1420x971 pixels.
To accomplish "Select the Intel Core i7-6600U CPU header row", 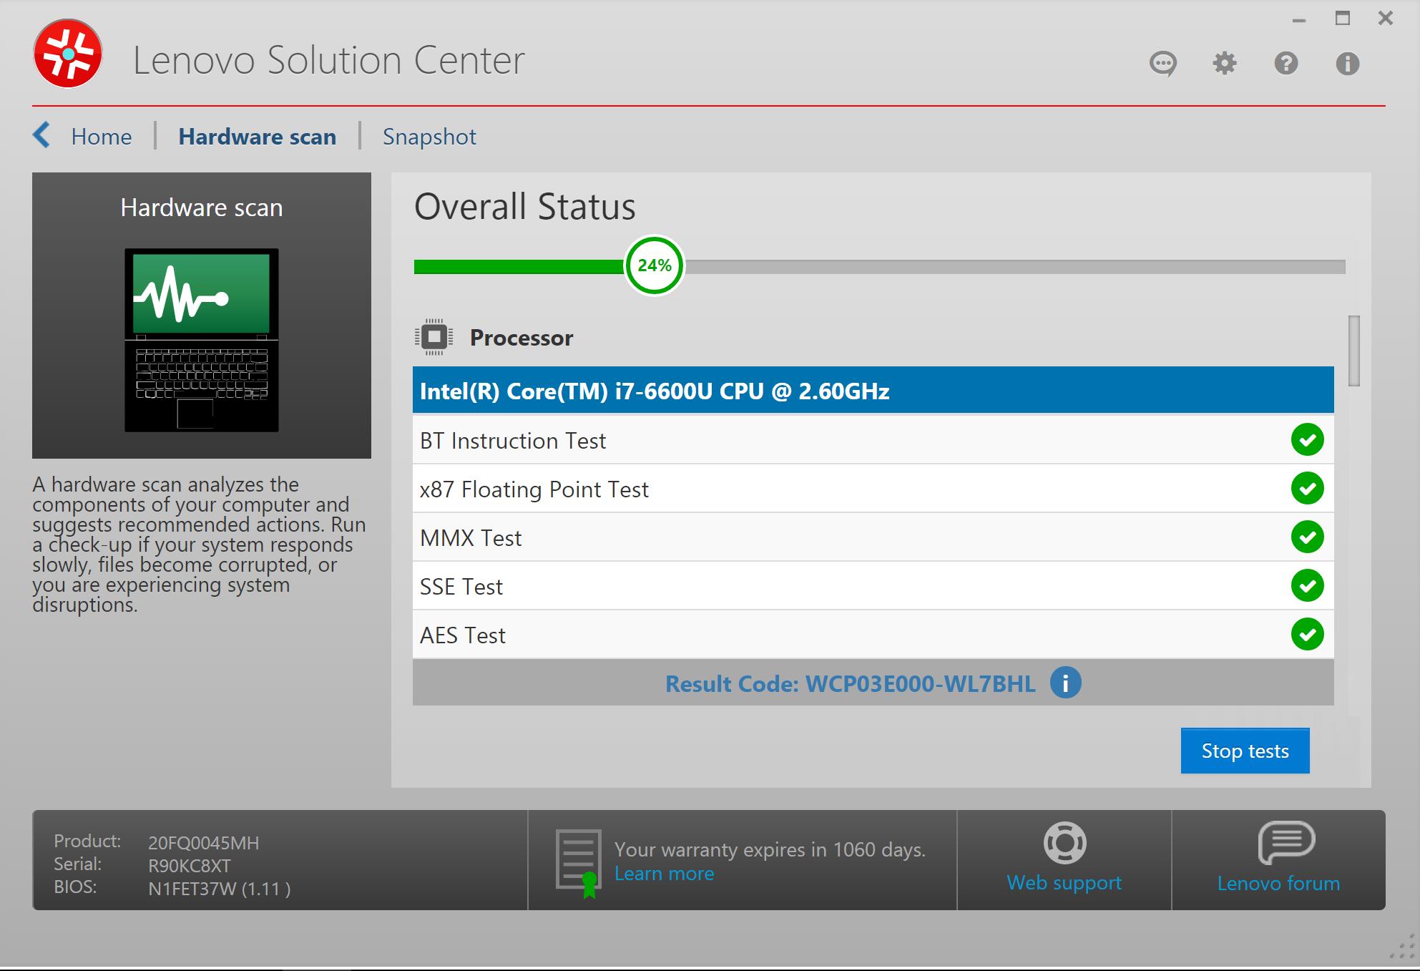I will click(873, 391).
